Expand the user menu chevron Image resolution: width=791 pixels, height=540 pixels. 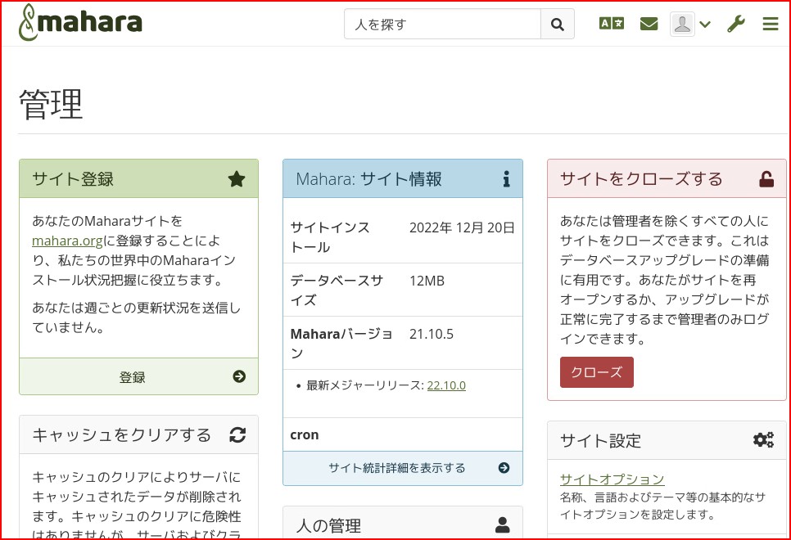[x=705, y=25]
